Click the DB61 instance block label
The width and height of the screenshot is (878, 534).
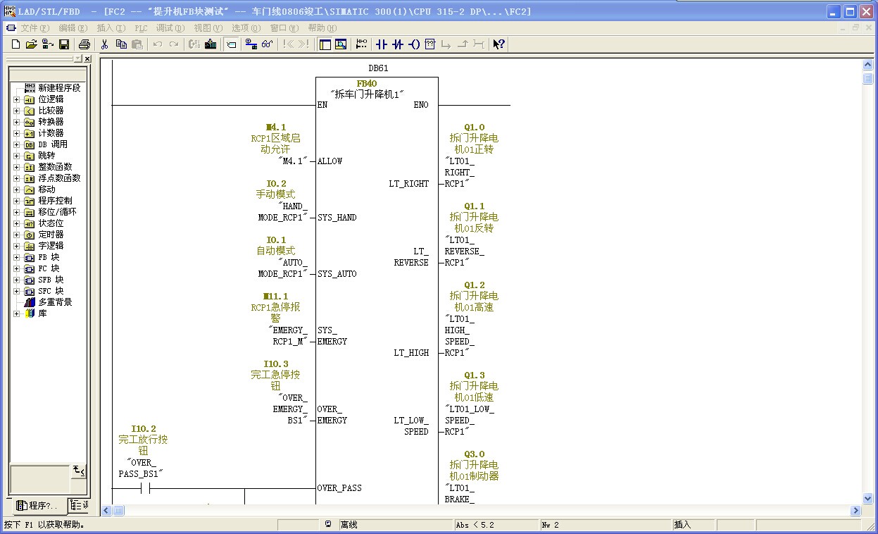(378, 68)
